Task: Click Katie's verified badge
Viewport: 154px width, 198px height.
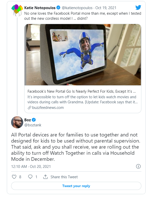Action: point(58,8)
